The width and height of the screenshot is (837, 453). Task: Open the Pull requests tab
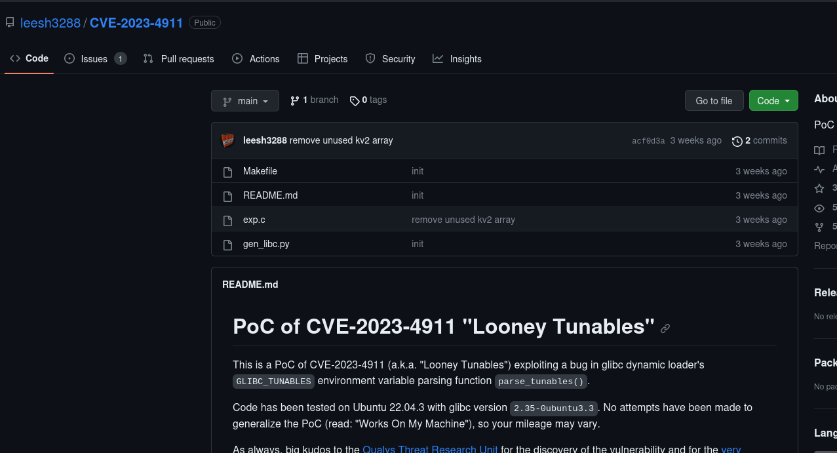179,59
